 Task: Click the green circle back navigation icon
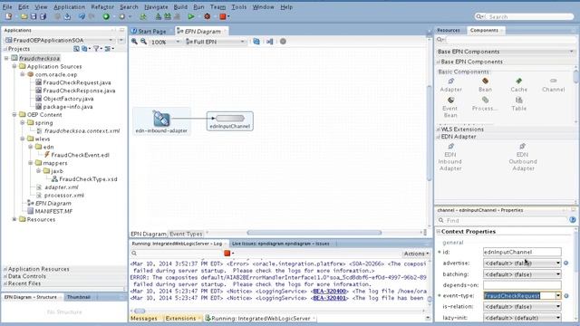click(x=106, y=16)
